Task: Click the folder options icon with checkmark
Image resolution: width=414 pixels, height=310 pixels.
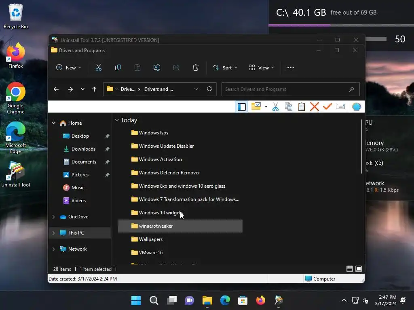Action: pyautogui.click(x=256, y=106)
